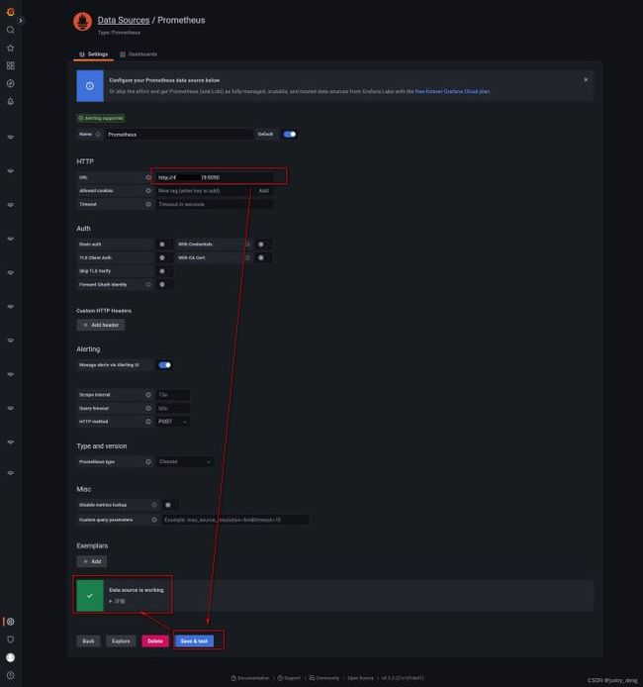Toggle the Forward OAuth Identity switch
The image size is (643, 687).
(x=162, y=284)
